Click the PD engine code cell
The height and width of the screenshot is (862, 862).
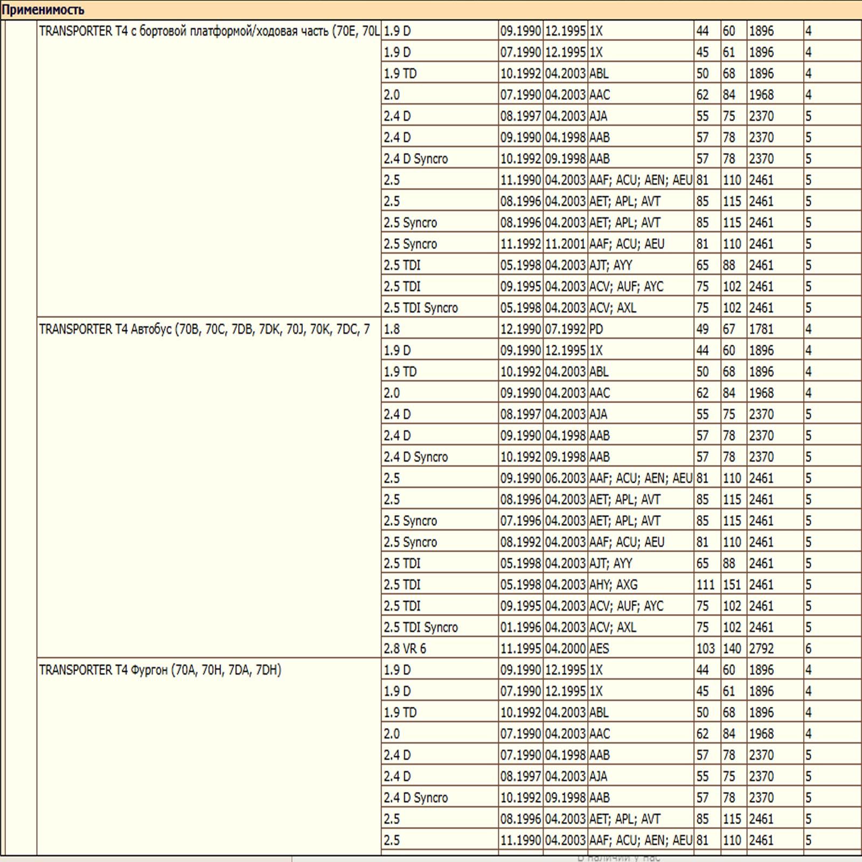tap(641, 329)
